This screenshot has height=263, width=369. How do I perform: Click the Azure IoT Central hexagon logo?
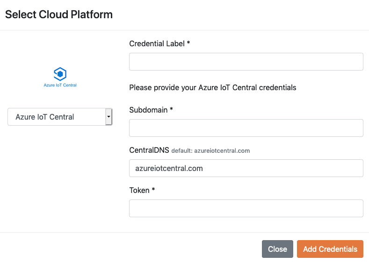click(60, 74)
